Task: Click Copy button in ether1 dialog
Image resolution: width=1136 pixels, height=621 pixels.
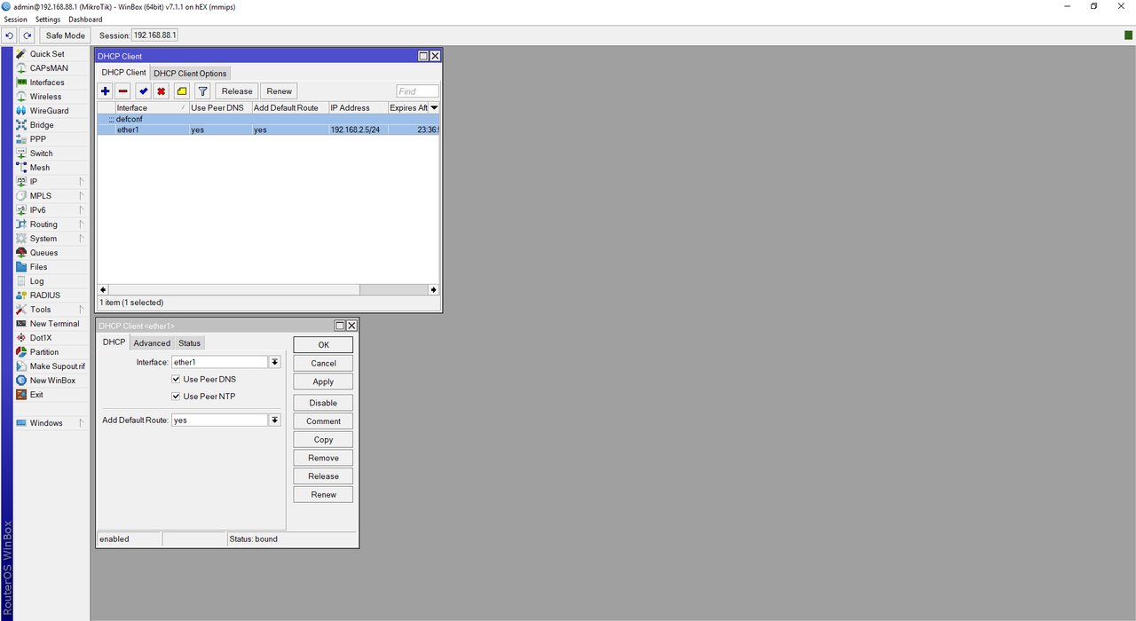Action: (323, 440)
